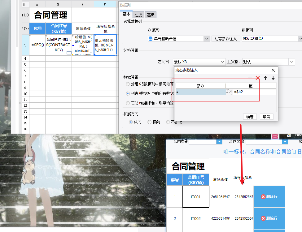
Task: Switch to the 过滤 tab
Action: coord(138,15)
